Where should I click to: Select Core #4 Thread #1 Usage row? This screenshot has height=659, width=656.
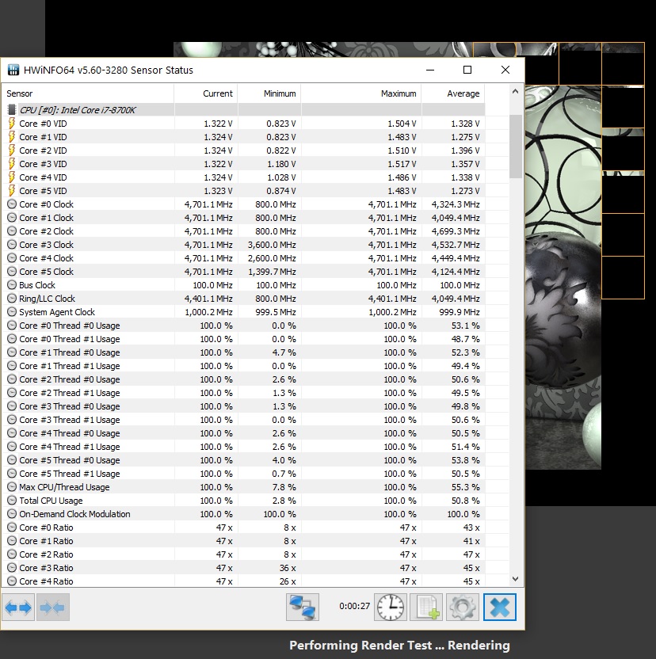243,447
